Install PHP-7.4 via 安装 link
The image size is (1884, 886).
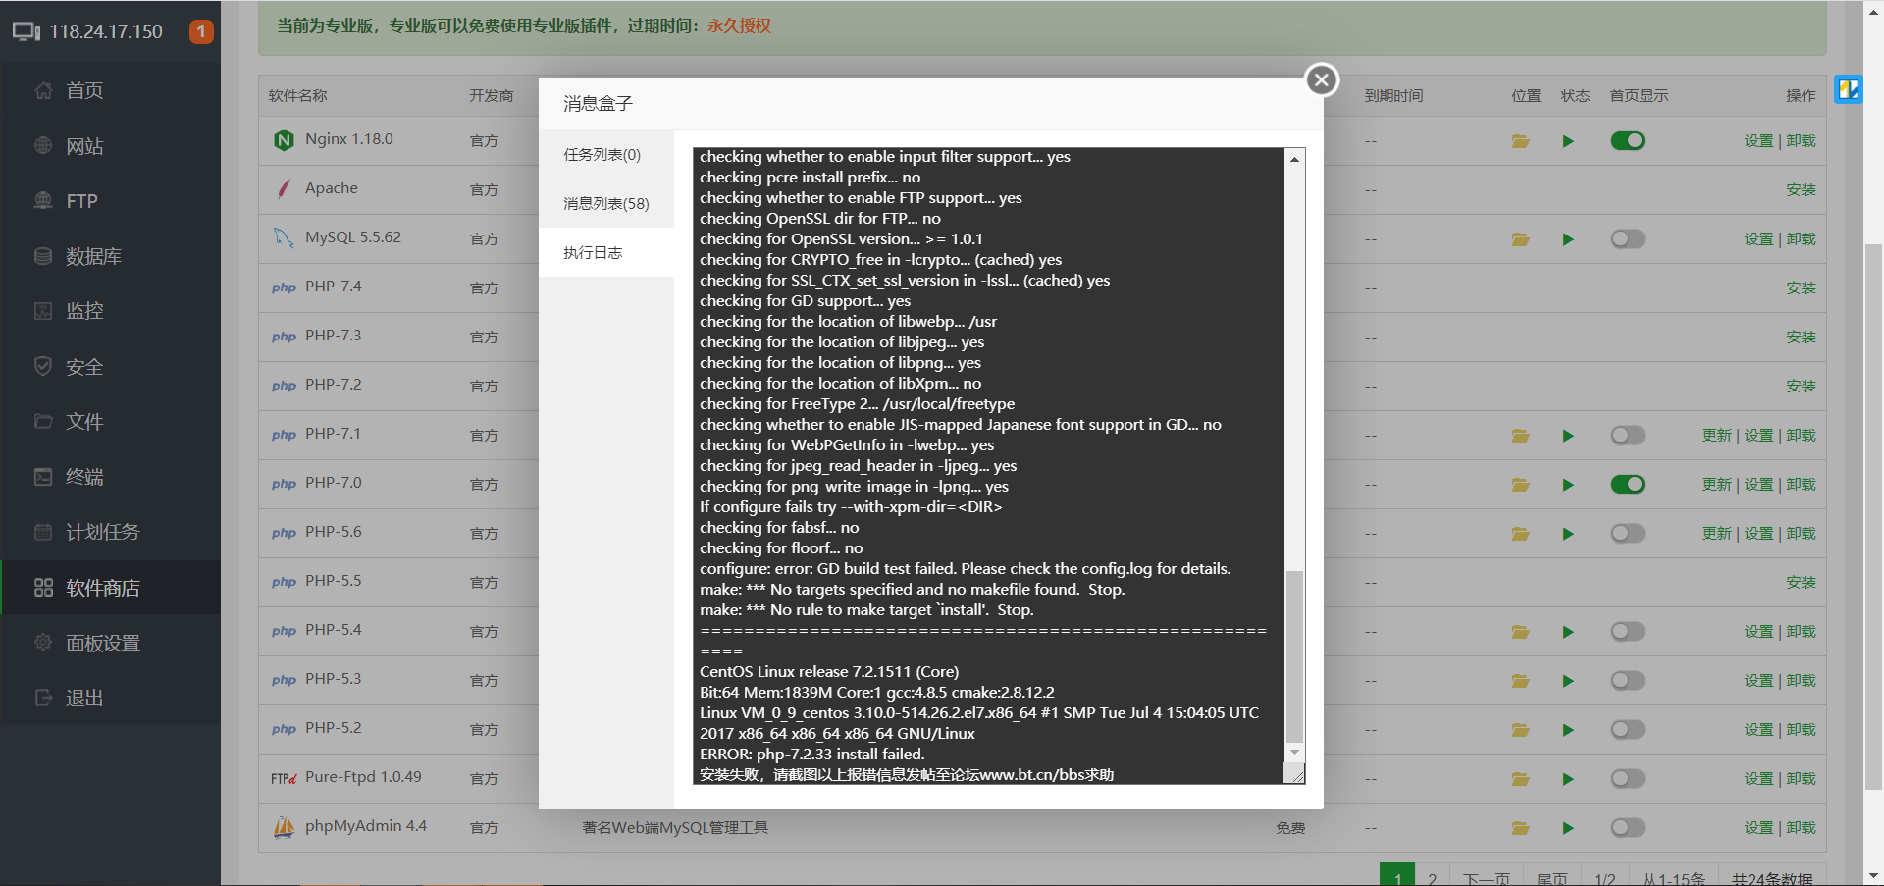pyautogui.click(x=1801, y=287)
